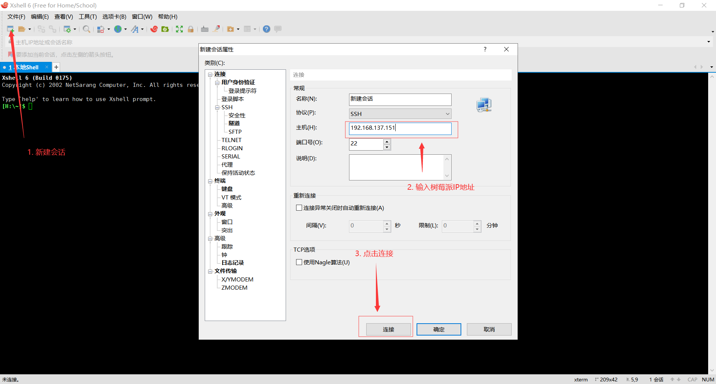Viewport: 716px width, 384px height.
Task: Click the Find magnifier icon
Action: click(x=87, y=29)
